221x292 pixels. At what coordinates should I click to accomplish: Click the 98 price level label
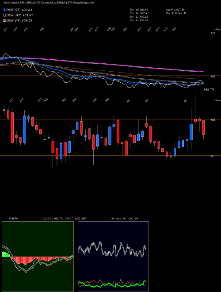[x=212, y=156]
